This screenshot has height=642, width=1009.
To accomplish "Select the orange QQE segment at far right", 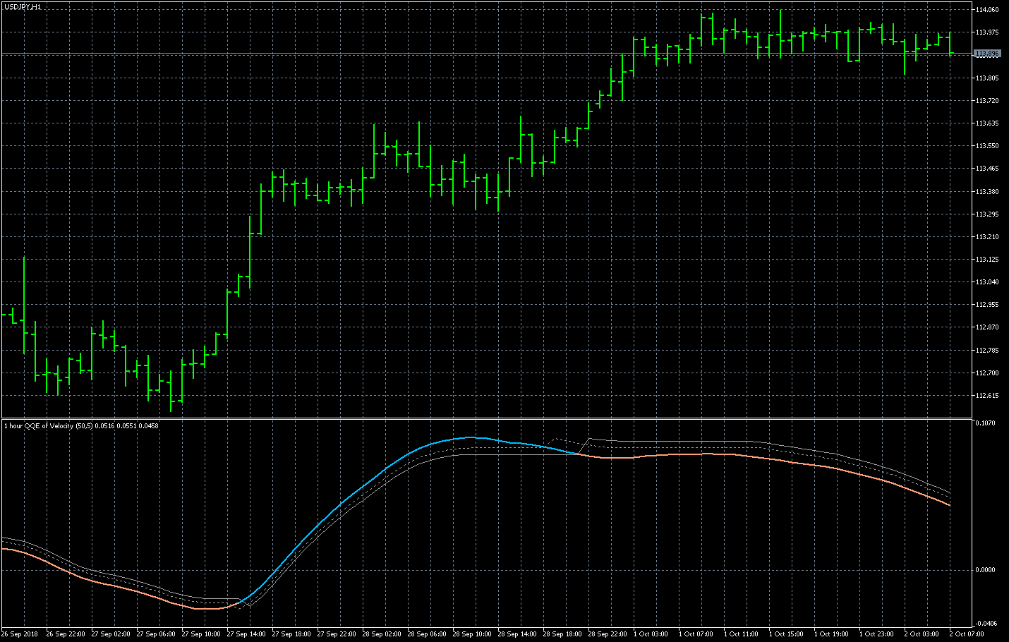I will tap(917, 491).
